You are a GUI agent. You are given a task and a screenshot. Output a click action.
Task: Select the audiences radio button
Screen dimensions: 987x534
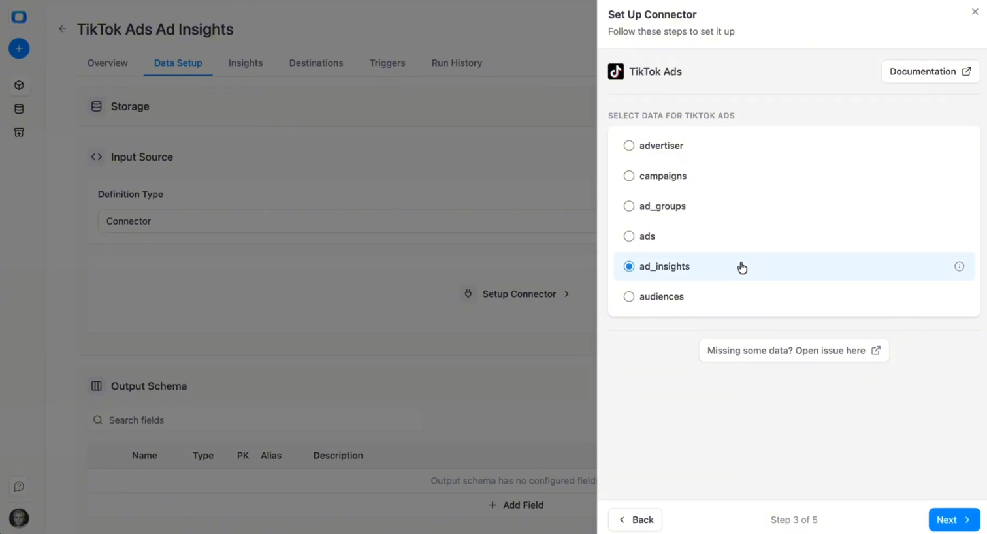(628, 296)
